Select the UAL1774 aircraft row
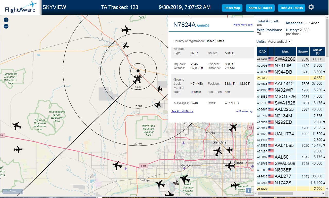 coord(291,134)
